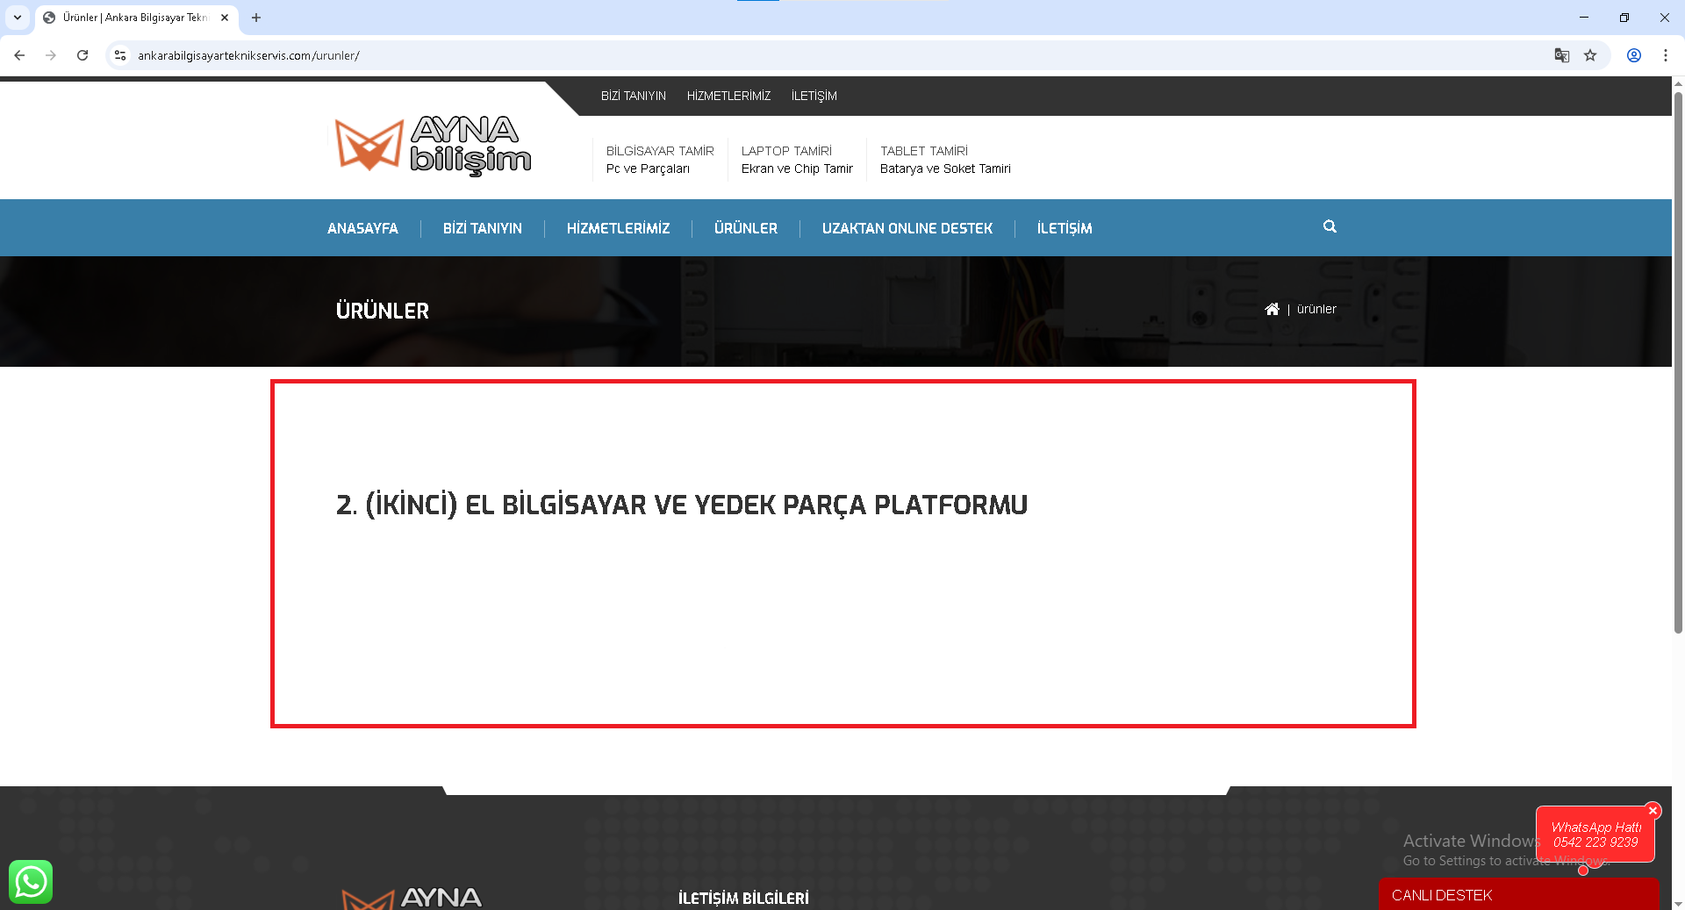Click the home icon in breadcrumb
1685x910 pixels.
(1272, 309)
